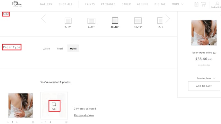
Task: Delete second photo with its trash icon
Action: tap(66, 122)
